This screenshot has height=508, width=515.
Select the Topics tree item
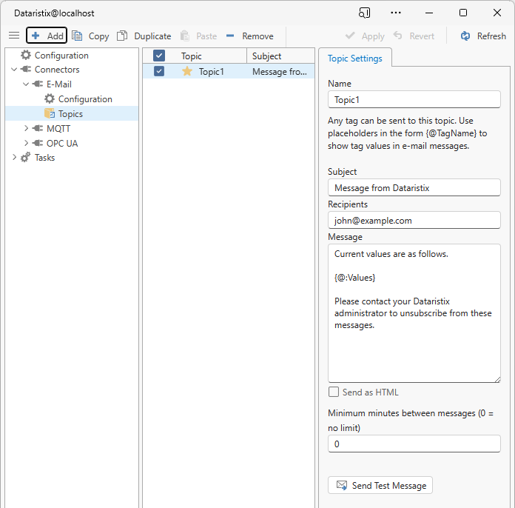click(70, 113)
